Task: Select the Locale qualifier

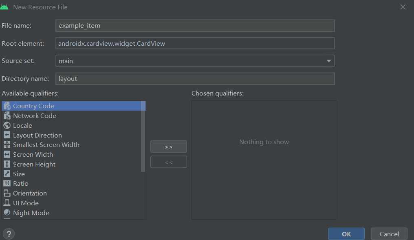Action: [x=72, y=125]
